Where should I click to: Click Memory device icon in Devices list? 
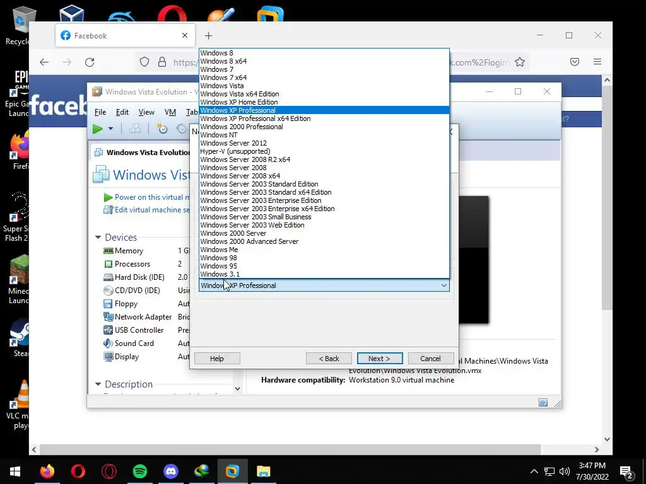click(109, 251)
